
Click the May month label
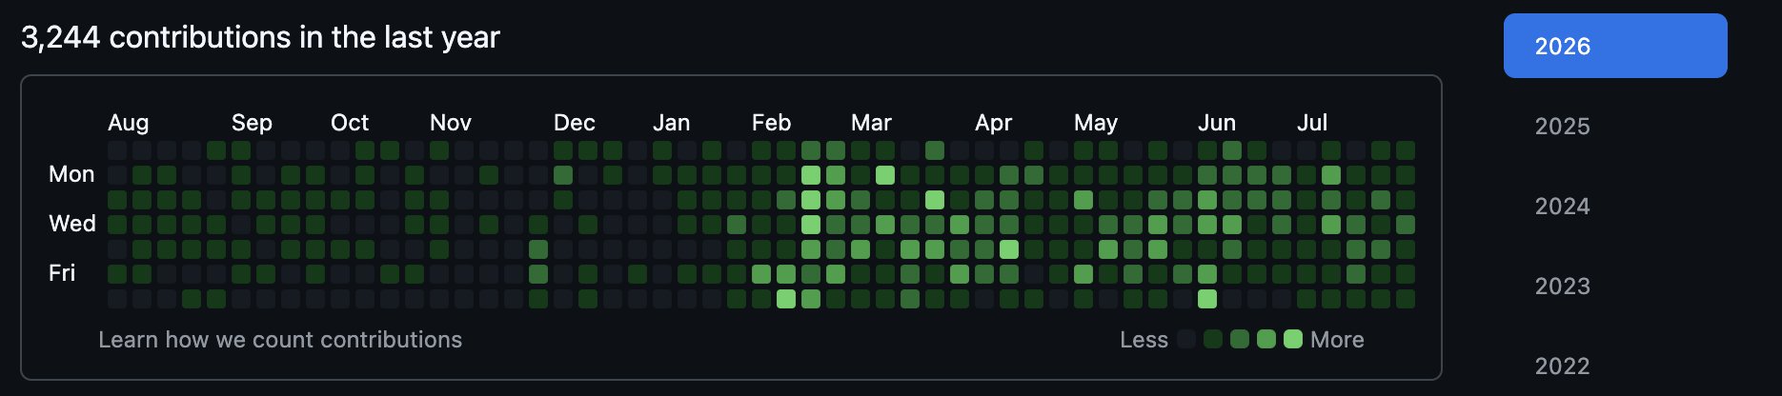pyautogui.click(x=1096, y=123)
